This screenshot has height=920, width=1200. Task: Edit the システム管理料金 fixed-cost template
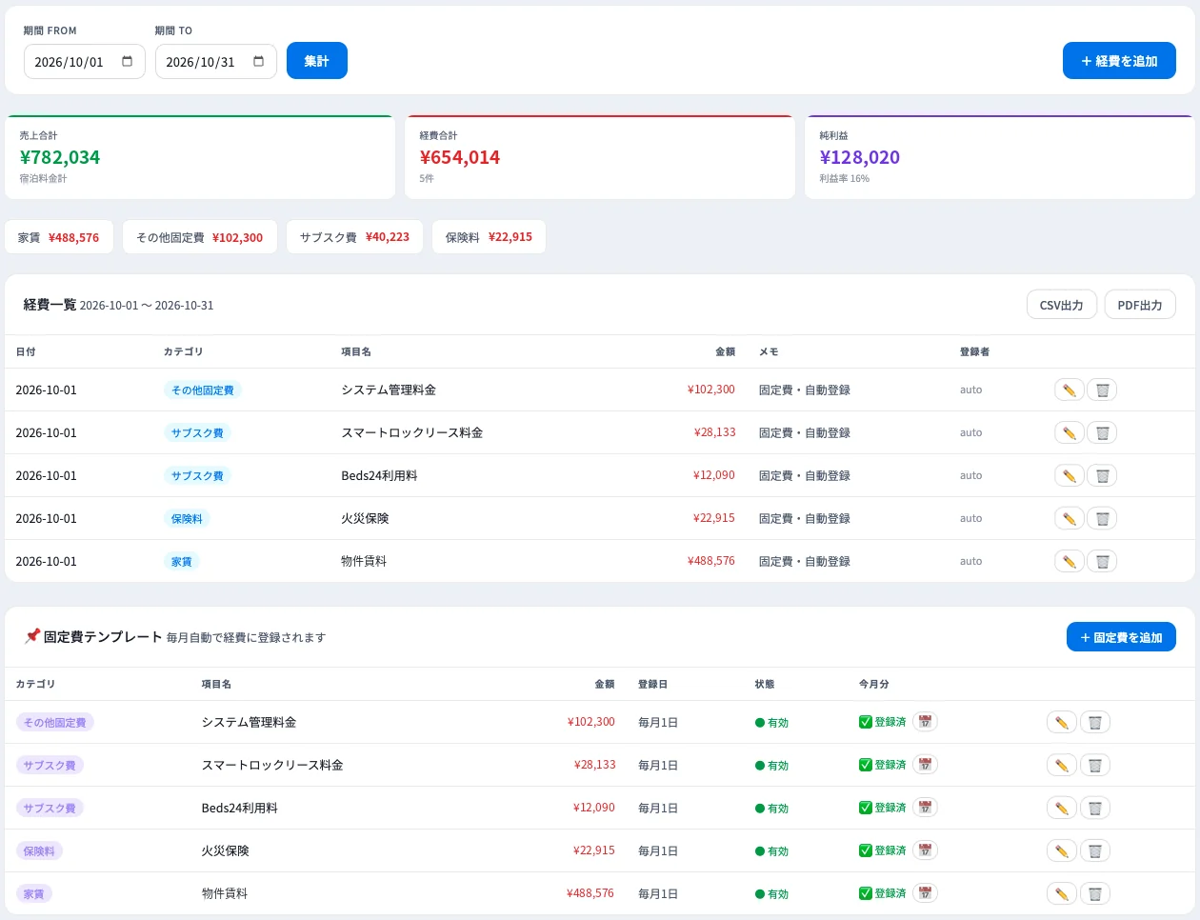pos(1062,722)
